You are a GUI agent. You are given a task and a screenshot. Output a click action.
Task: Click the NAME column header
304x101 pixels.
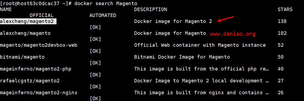pos(6,9)
